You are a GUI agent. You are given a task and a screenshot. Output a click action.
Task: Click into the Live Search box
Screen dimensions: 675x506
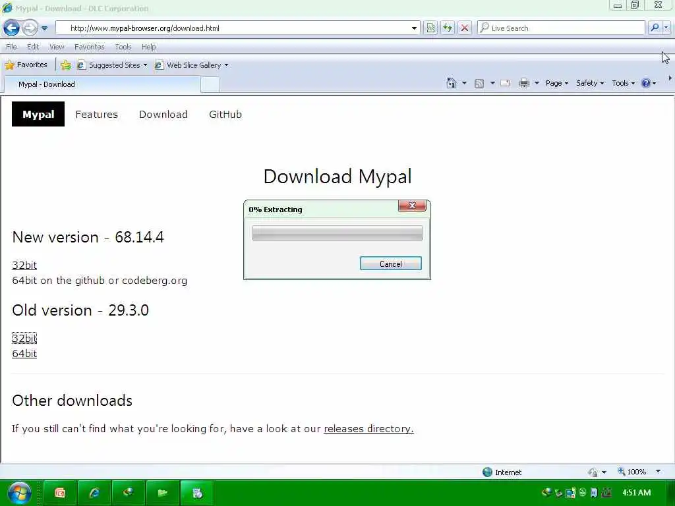562,28
